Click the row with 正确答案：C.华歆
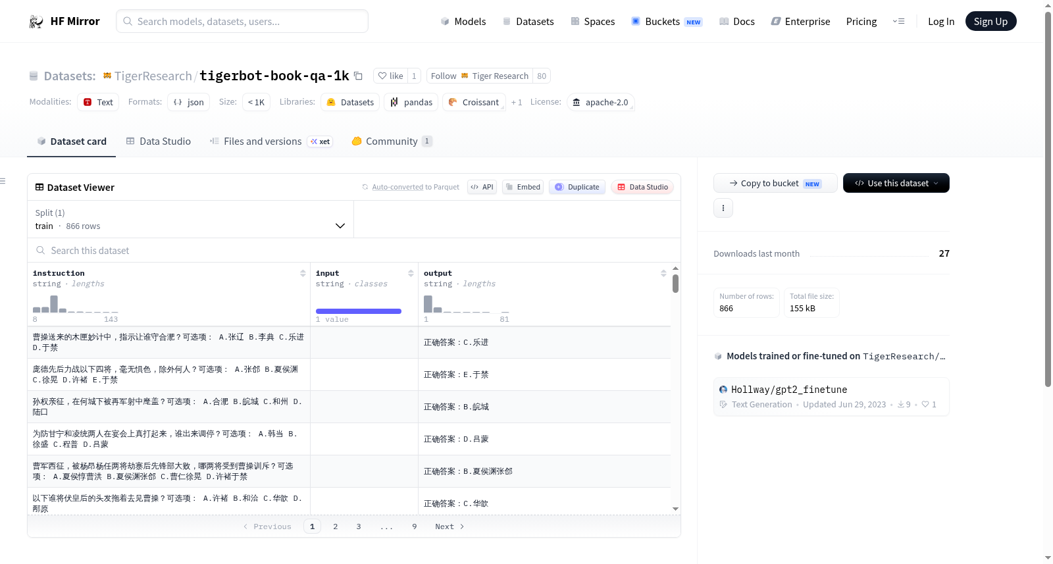Image resolution: width=1053 pixels, height=564 pixels. tap(349, 501)
